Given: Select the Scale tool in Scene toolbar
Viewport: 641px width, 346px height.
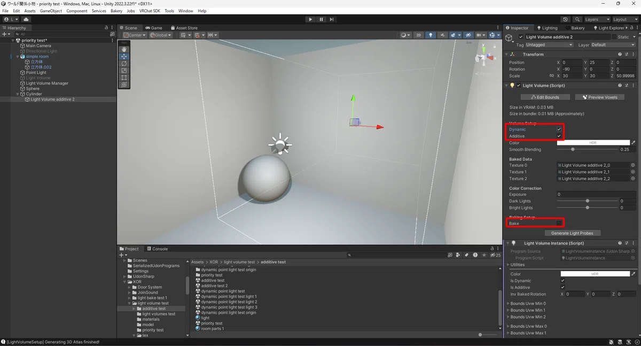Looking at the screenshot, I should click(x=124, y=70).
